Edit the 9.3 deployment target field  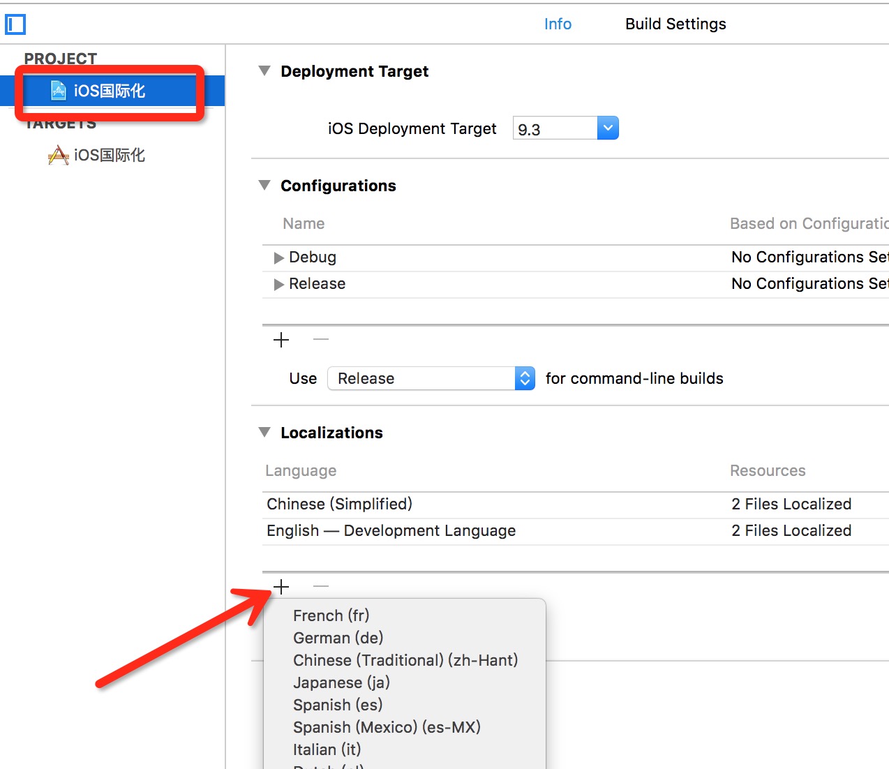[555, 129]
